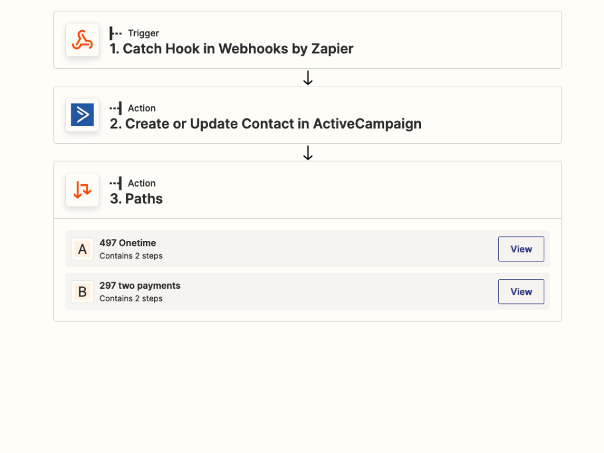Image resolution: width=604 pixels, height=453 pixels.
Task: Click the arrow connector between steps 2 and 3
Action: tap(308, 152)
